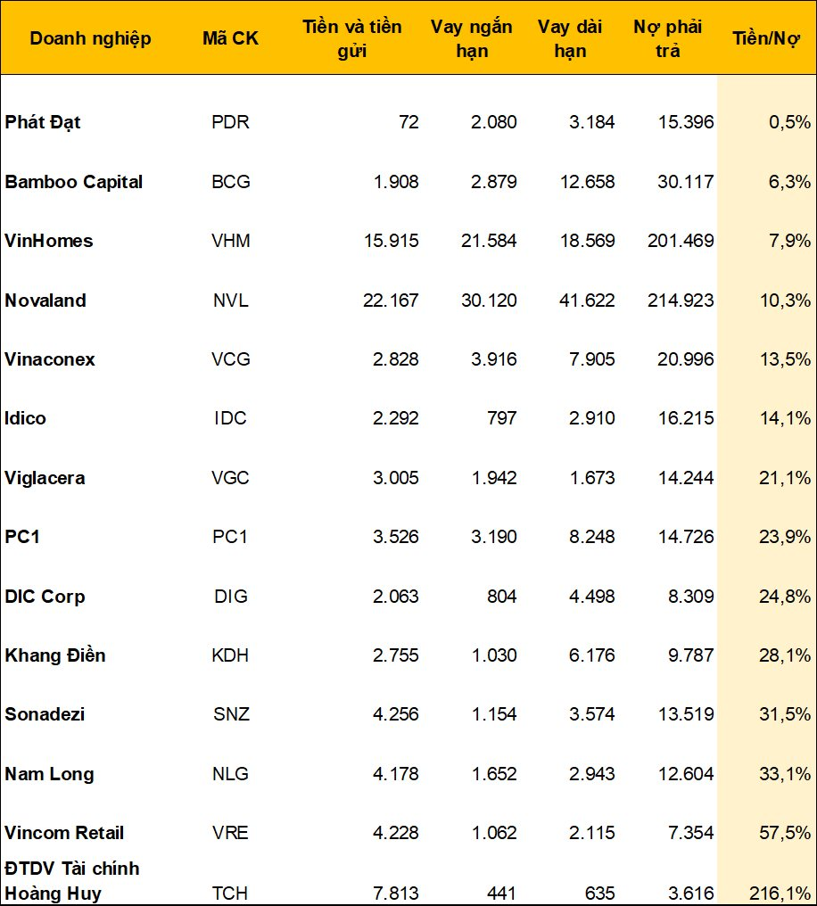Click Bamboo Capital's liabilities 30.117

pos(685,182)
